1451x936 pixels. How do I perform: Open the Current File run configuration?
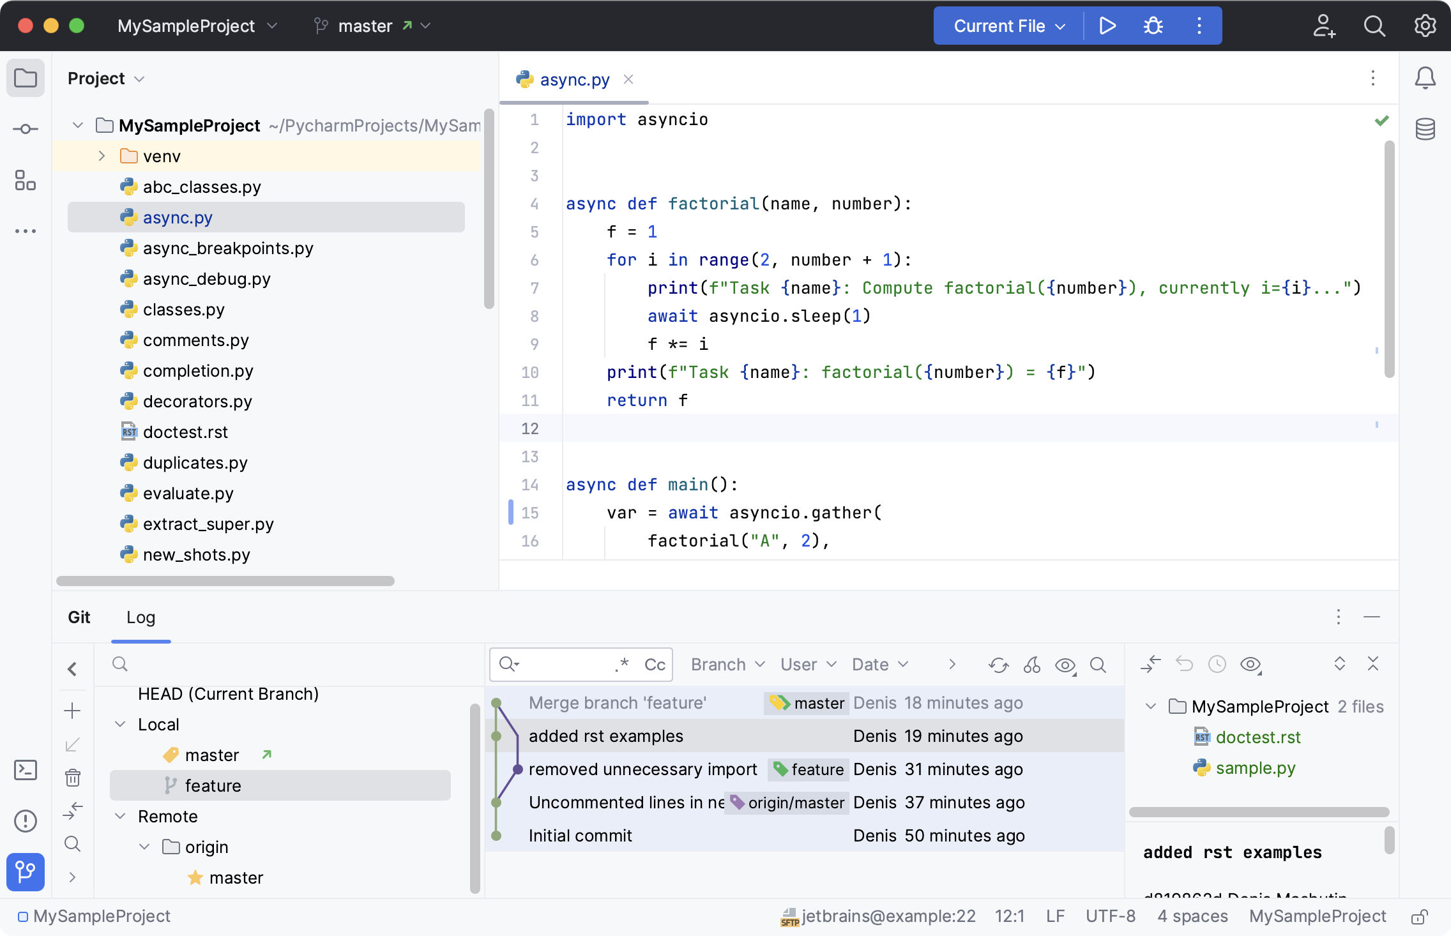pyautogui.click(x=1006, y=26)
